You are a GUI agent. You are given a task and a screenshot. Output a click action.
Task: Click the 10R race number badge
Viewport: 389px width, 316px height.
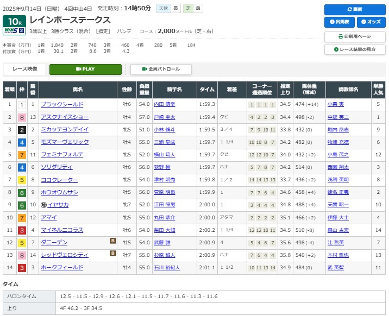pyautogui.click(x=14, y=23)
